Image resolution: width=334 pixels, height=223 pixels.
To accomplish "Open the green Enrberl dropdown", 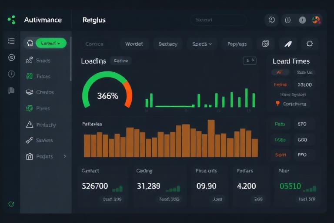I will click(51, 43).
